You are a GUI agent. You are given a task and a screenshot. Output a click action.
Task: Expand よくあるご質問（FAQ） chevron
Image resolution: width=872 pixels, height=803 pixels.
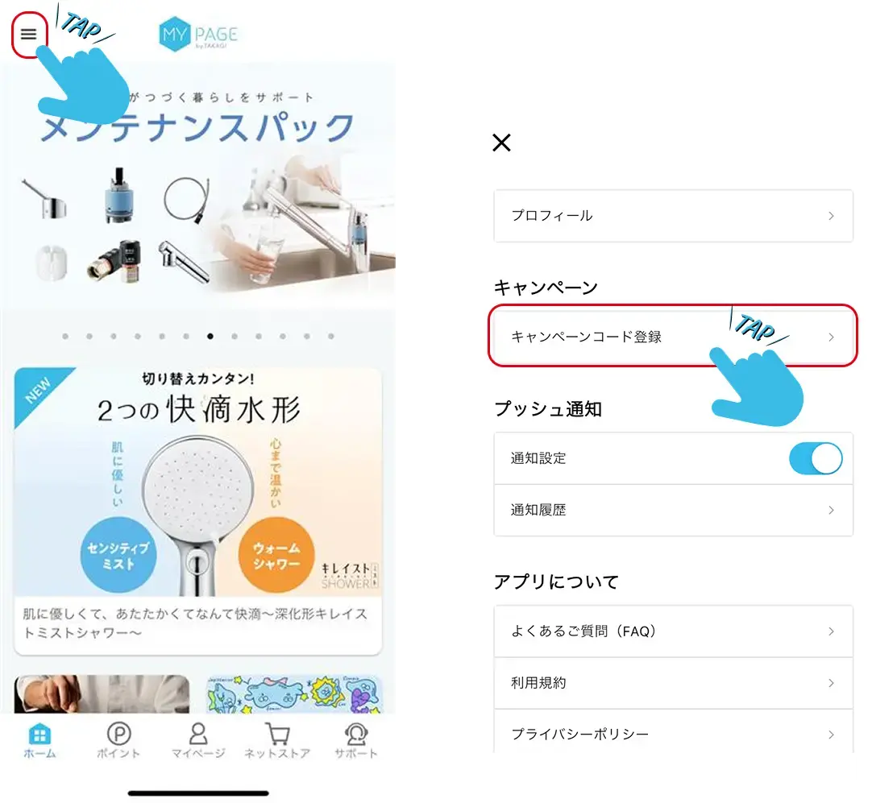(831, 631)
